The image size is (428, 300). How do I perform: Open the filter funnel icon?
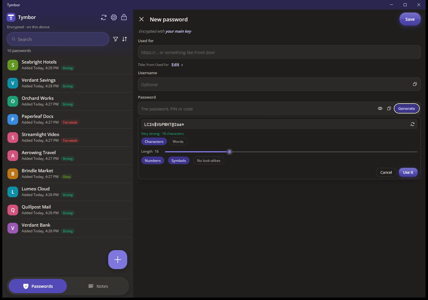tap(116, 39)
